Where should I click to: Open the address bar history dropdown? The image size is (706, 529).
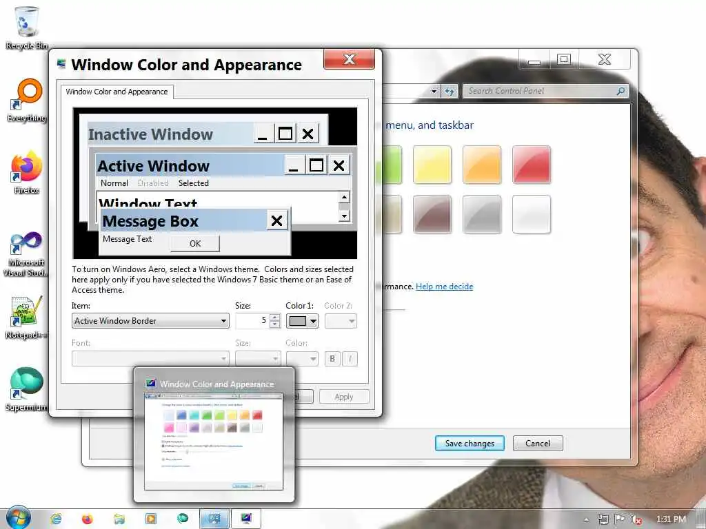tap(434, 92)
